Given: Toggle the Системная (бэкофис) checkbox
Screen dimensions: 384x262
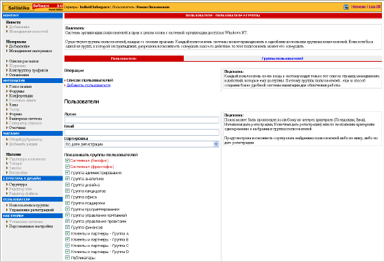Looking at the screenshot, I should 67,160.
